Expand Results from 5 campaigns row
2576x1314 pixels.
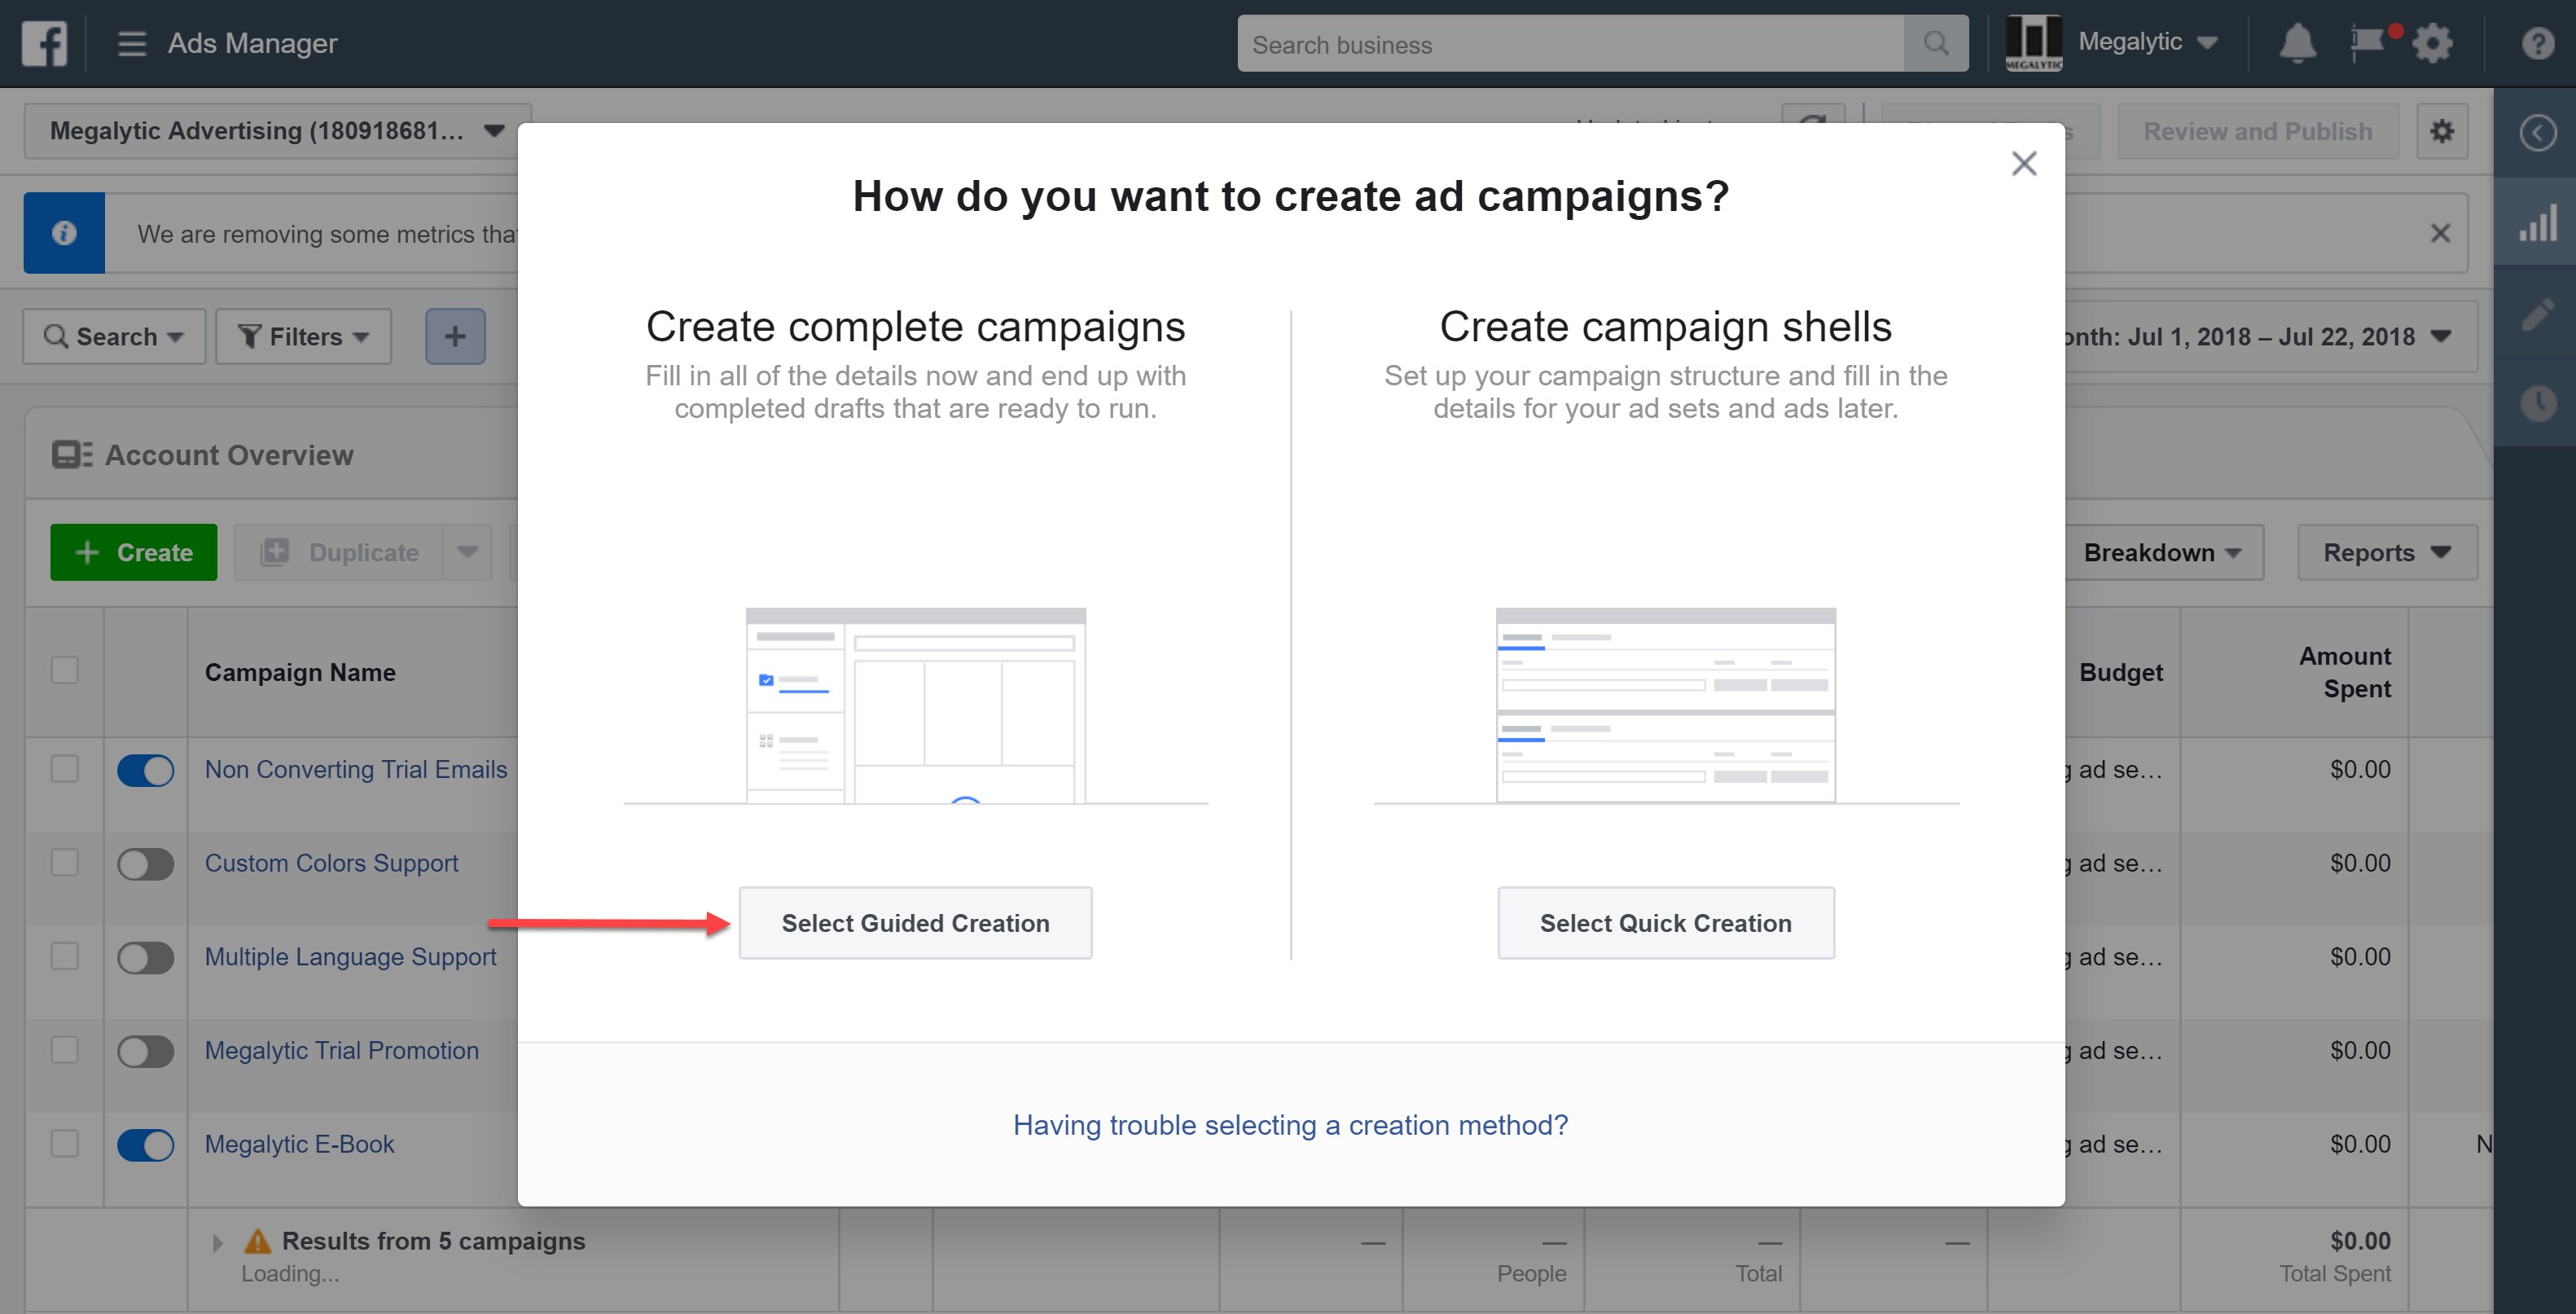point(218,1243)
